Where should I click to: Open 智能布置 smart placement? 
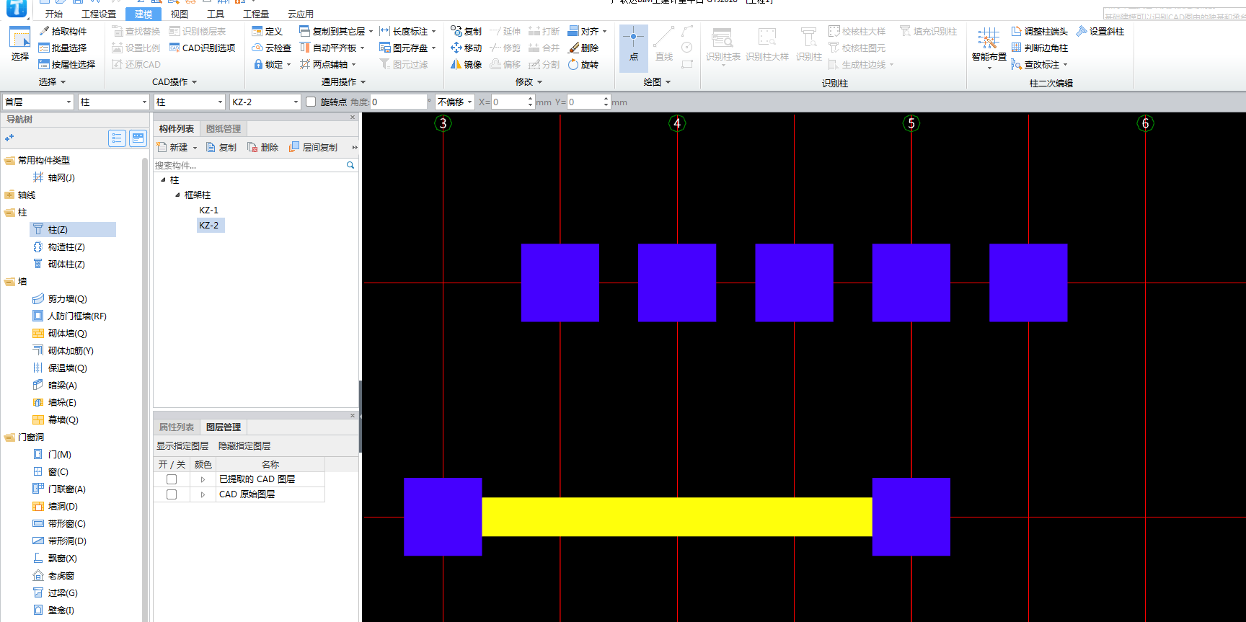point(989,48)
